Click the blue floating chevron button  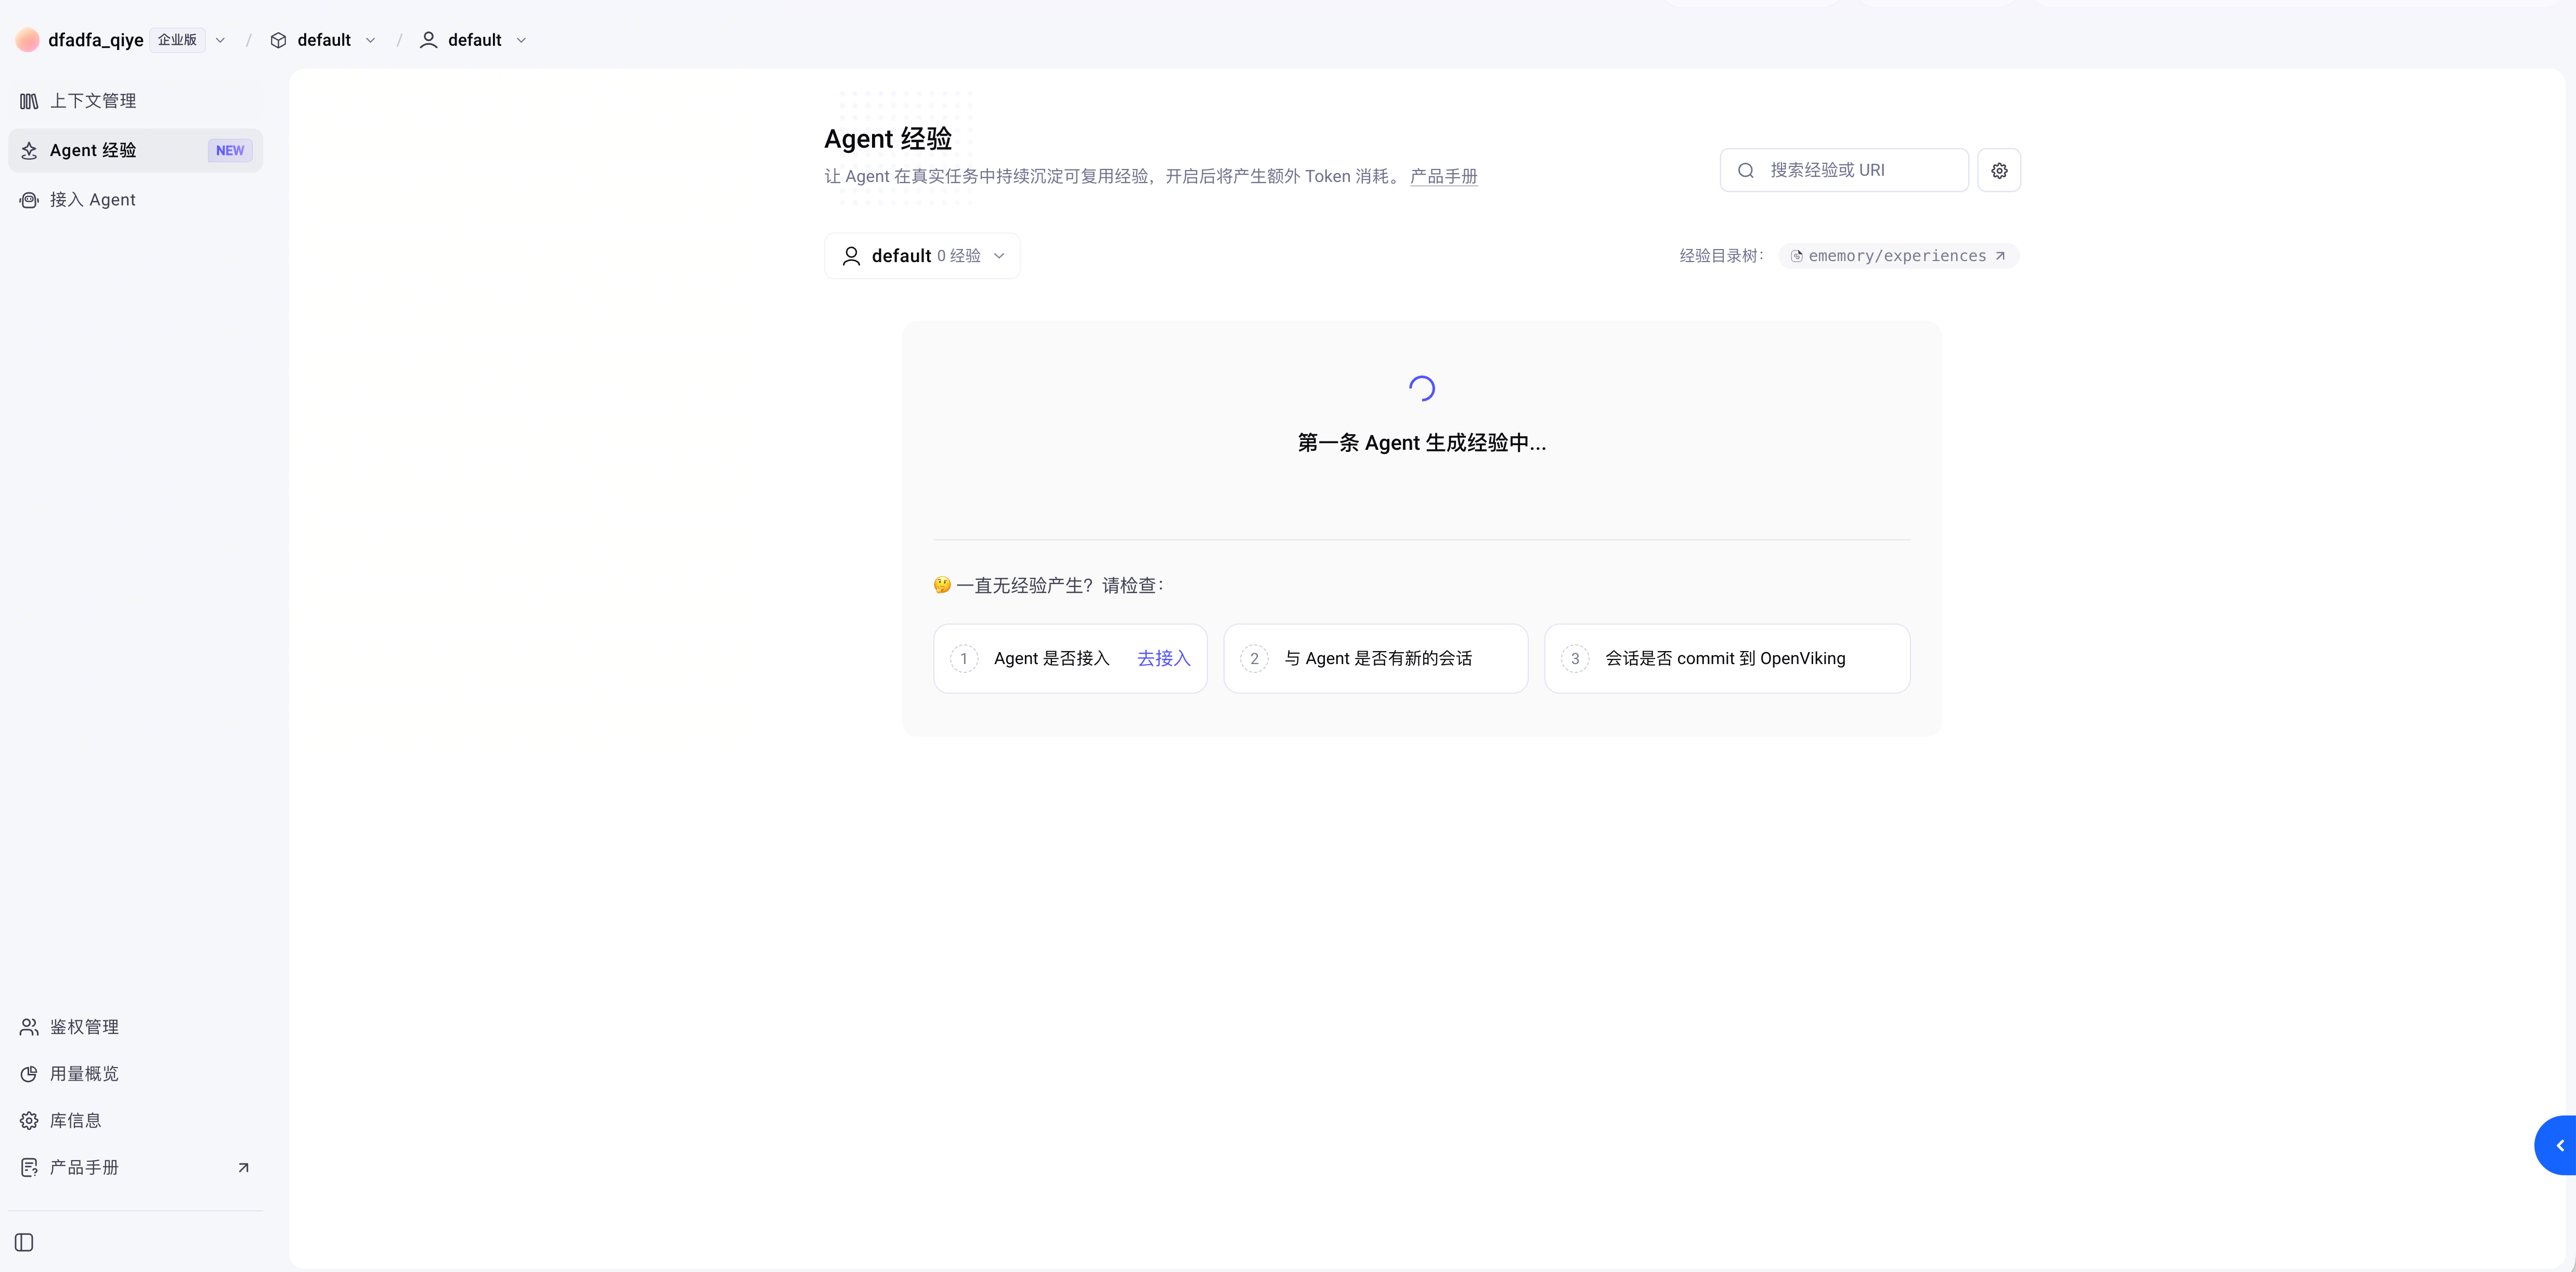(x=2556, y=1145)
